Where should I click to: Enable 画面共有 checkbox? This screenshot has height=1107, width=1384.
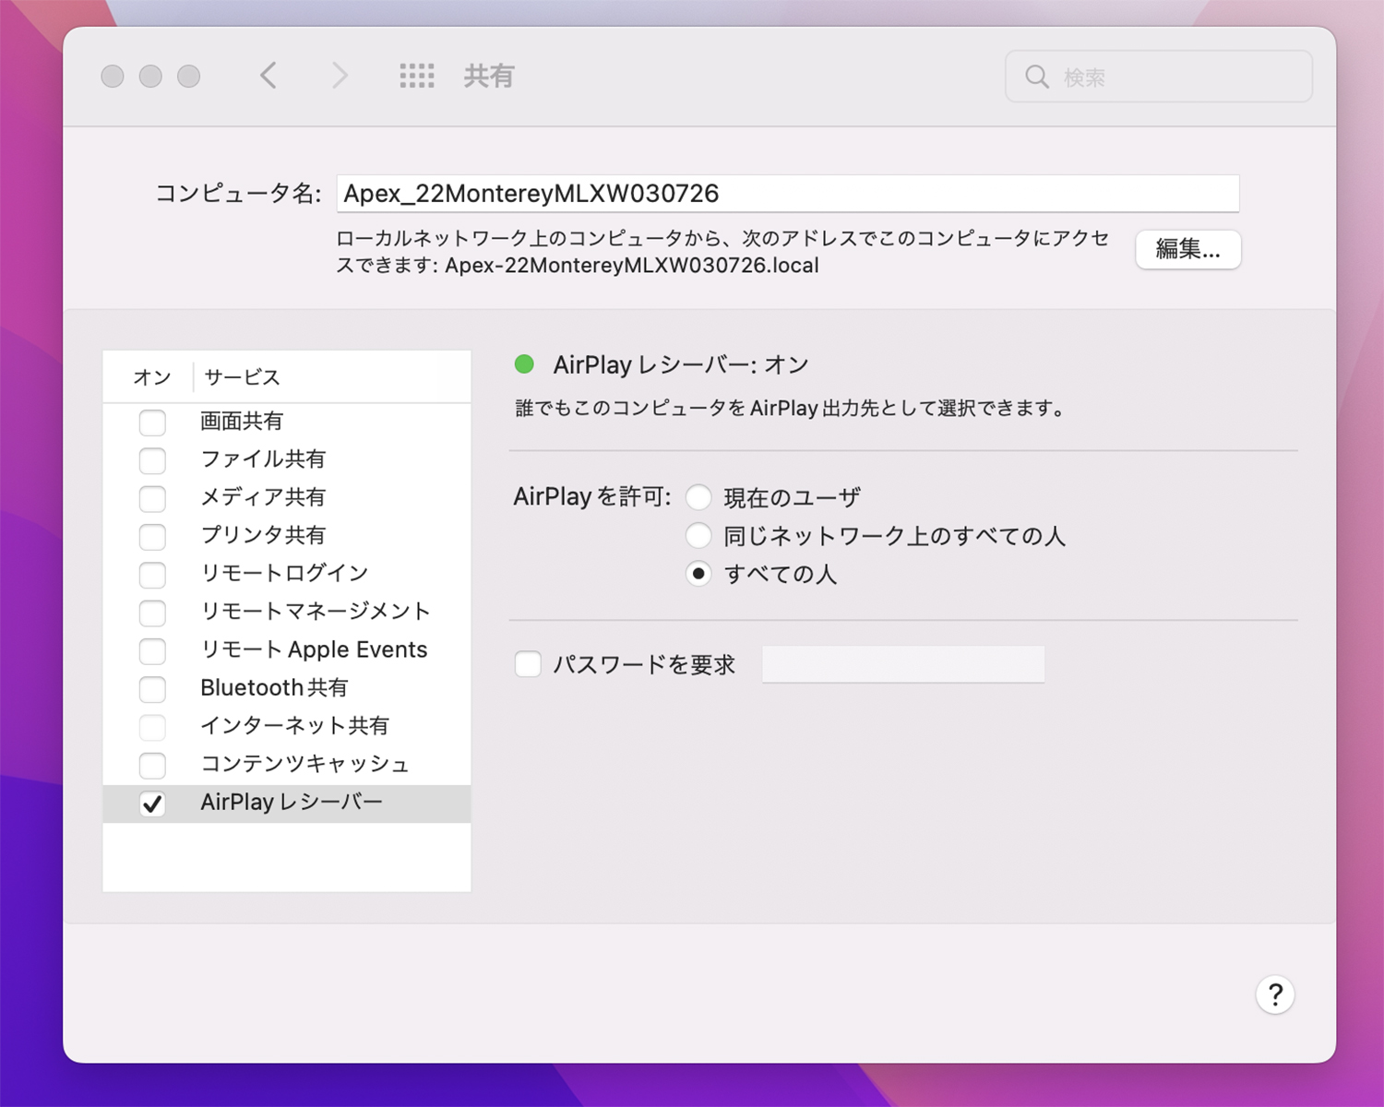tap(152, 423)
